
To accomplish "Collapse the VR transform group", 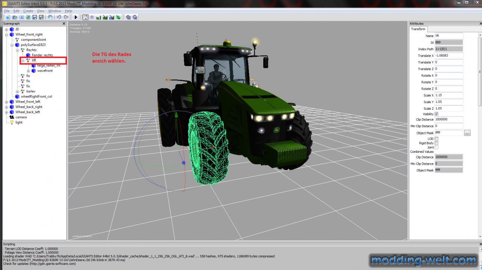I will (23, 60).
